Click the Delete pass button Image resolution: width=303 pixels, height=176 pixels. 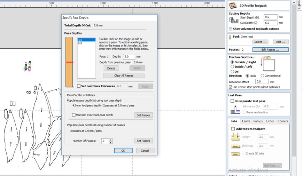pos(111,68)
